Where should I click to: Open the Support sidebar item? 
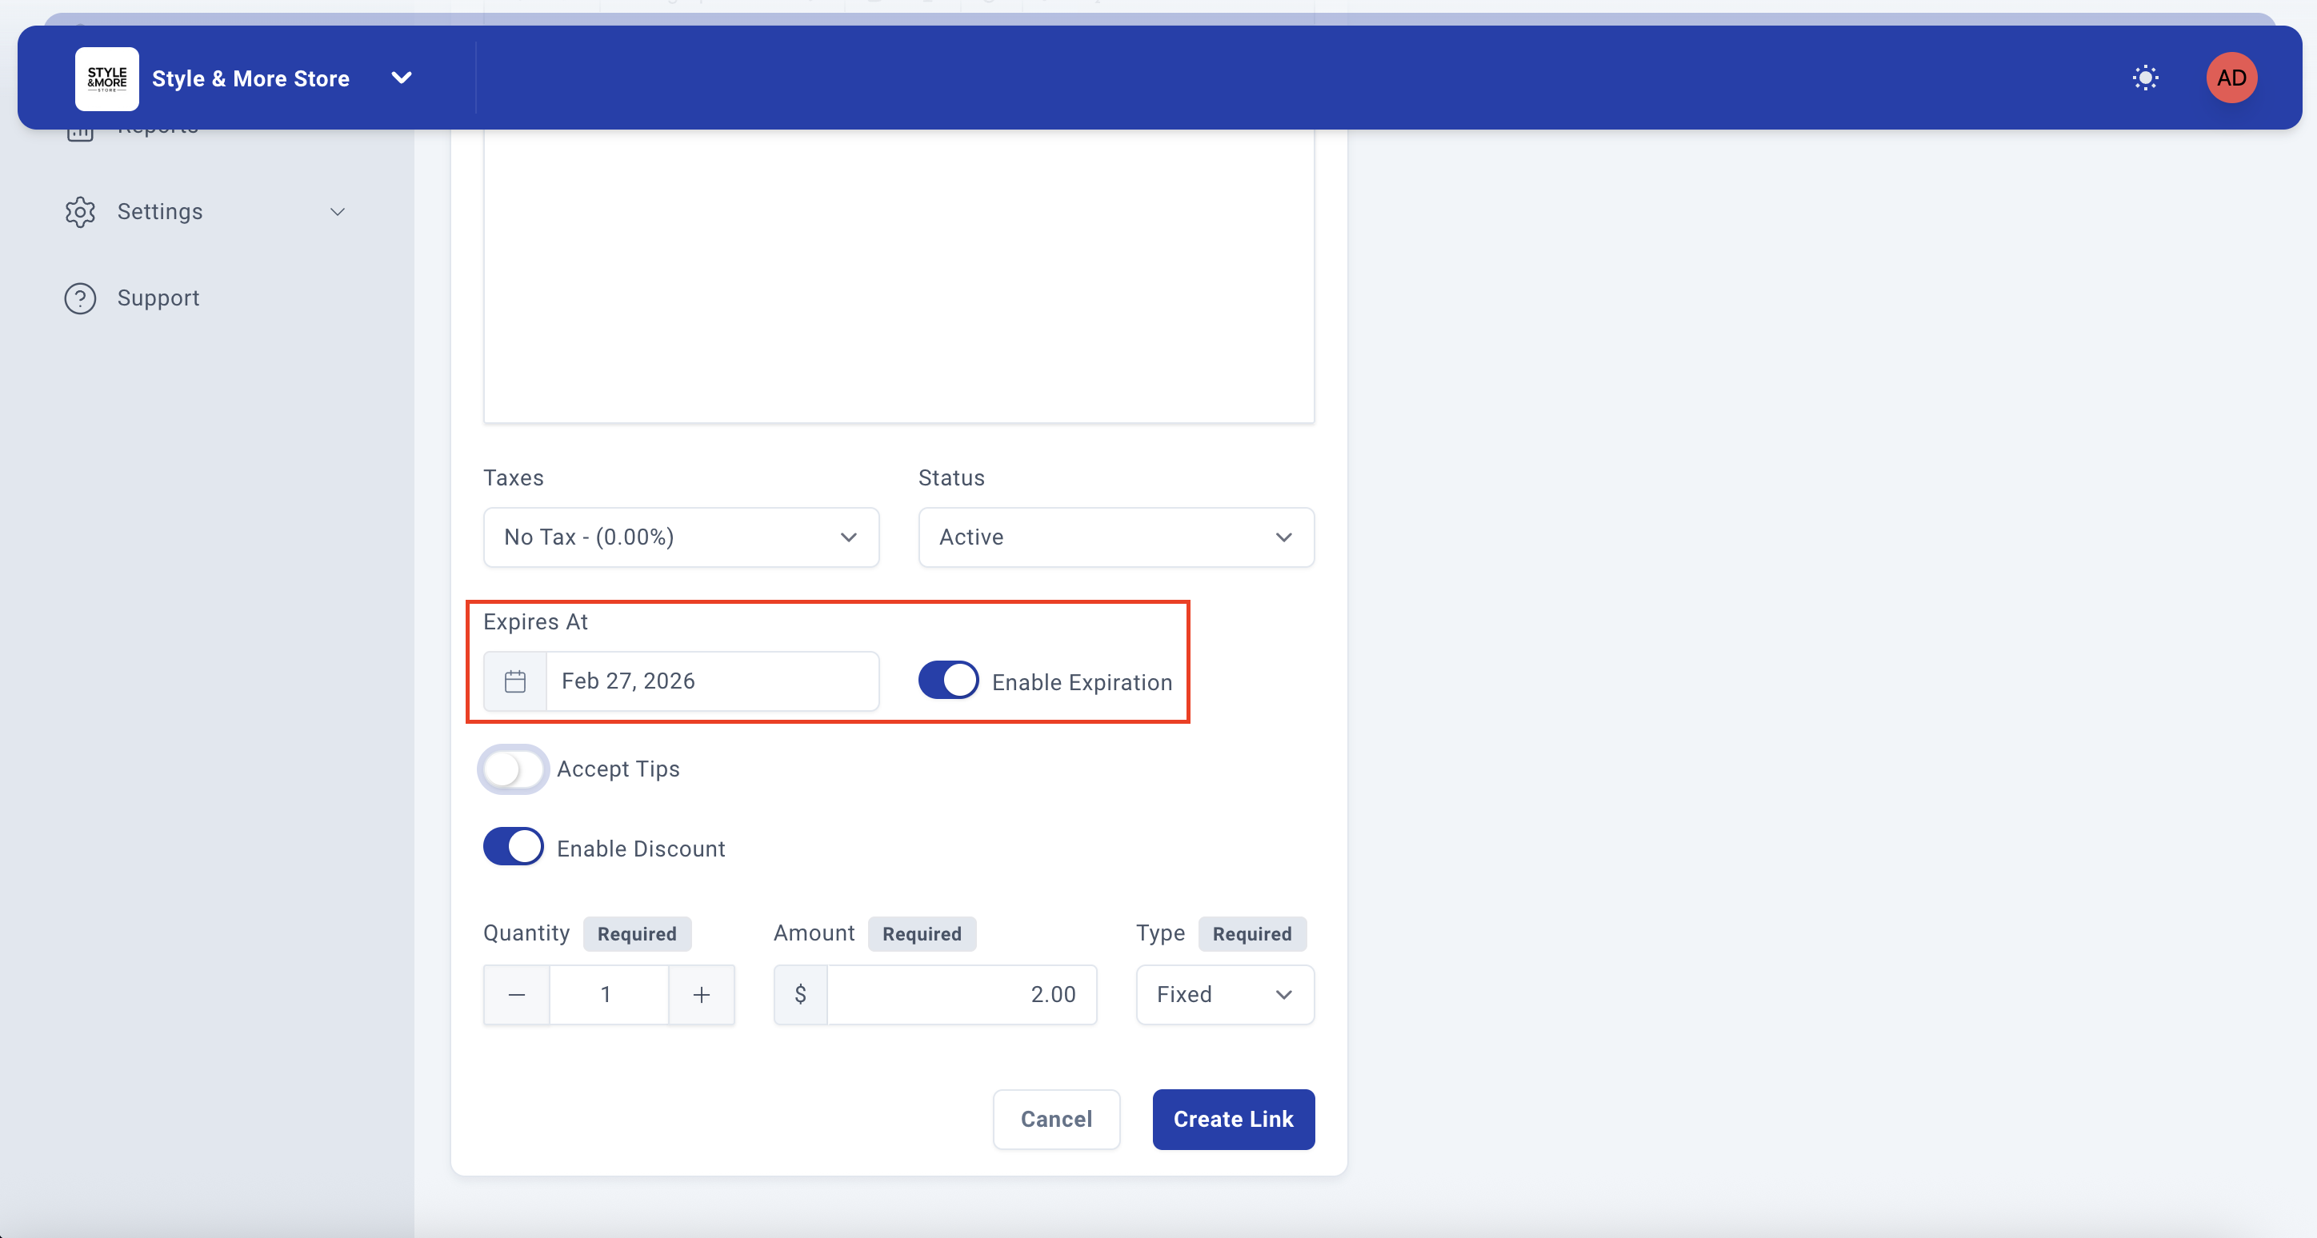point(158,298)
